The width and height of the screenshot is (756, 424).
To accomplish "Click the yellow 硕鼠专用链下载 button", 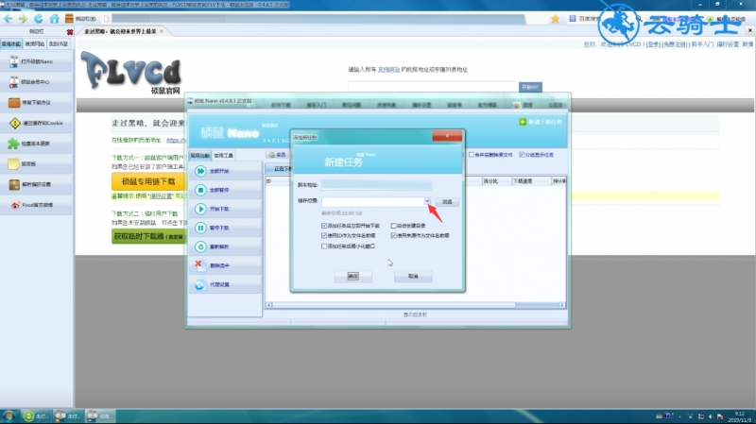I will (x=148, y=181).
